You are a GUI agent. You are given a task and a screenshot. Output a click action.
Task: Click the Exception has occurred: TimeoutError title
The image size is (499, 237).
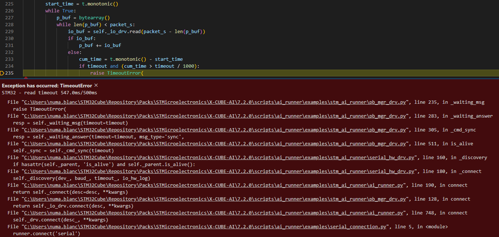point(47,86)
